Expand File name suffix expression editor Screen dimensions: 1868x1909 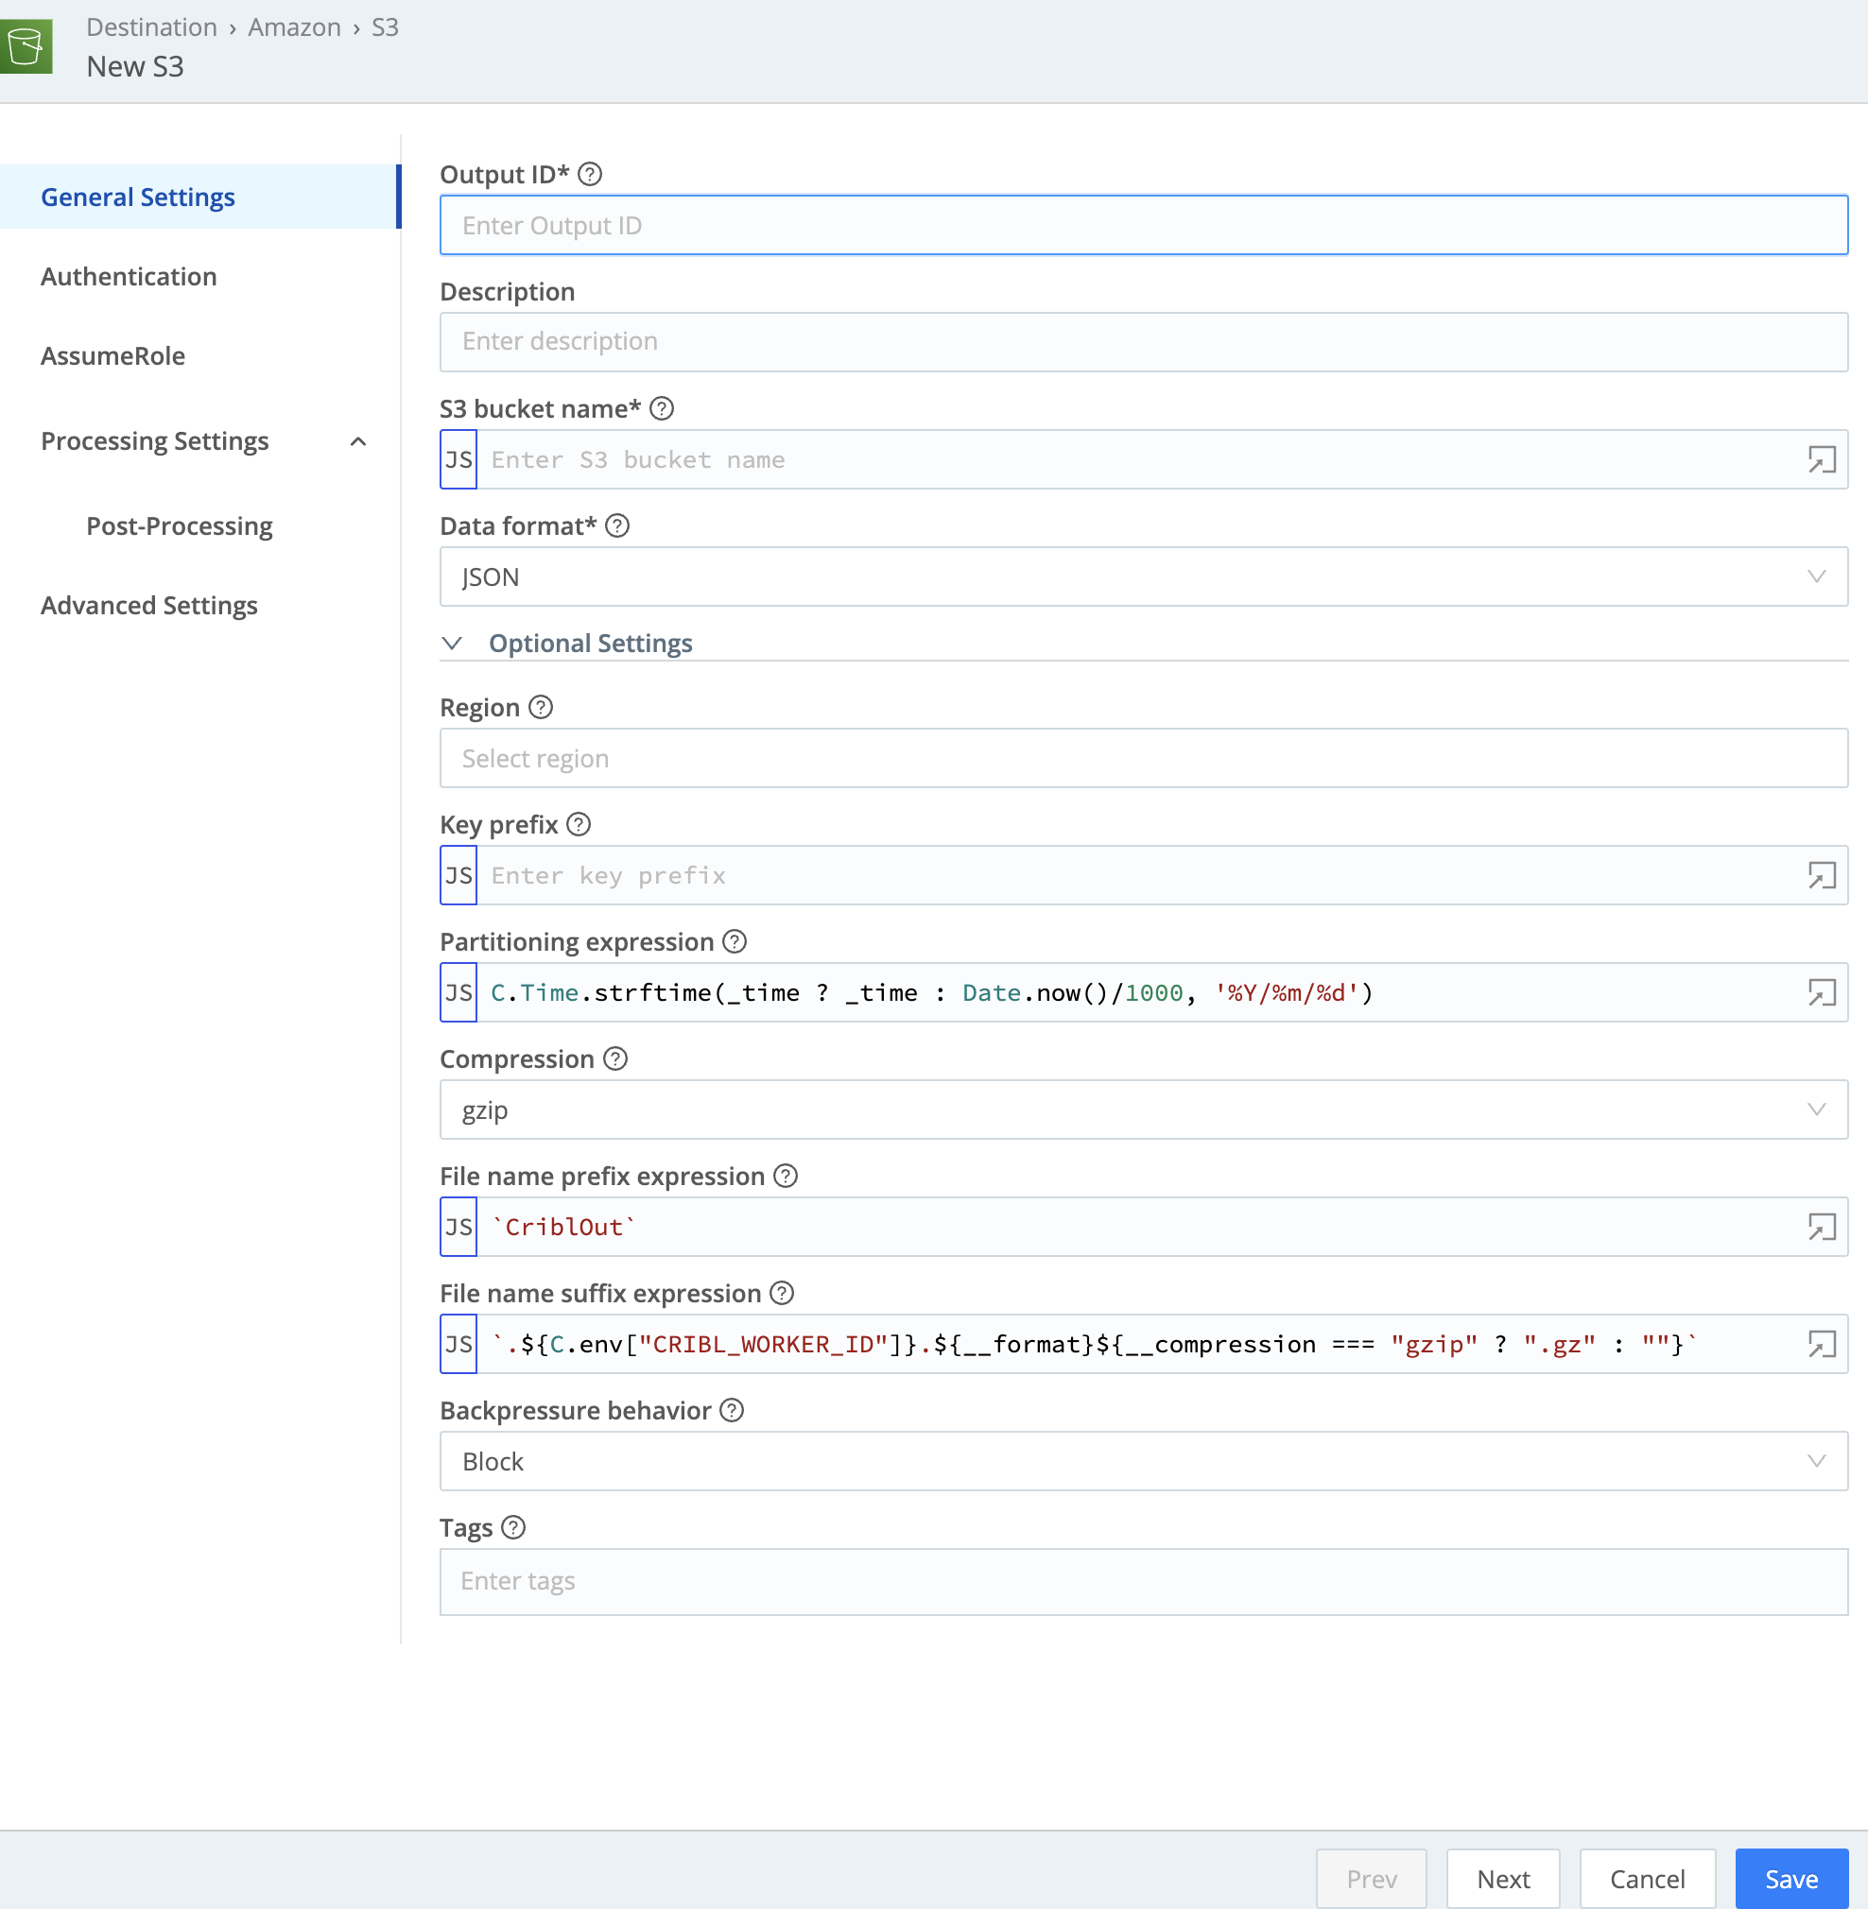(1822, 1344)
